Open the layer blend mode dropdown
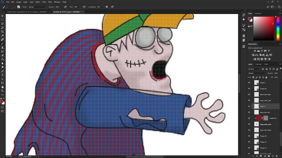The width and height of the screenshot is (282, 158). tap(257, 73)
